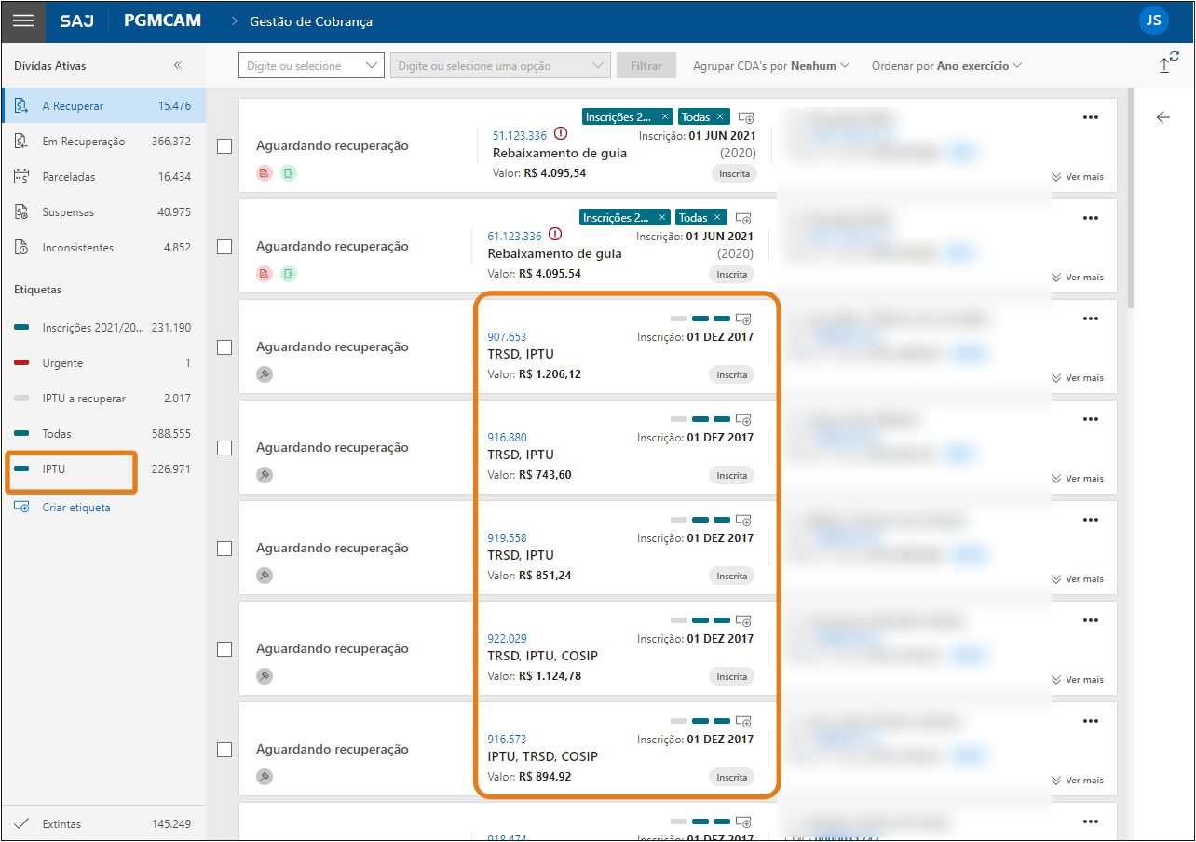This screenshot has width=1196, height=842.
Task: Open more options for debt 919.558
Action: point(1091,520)
